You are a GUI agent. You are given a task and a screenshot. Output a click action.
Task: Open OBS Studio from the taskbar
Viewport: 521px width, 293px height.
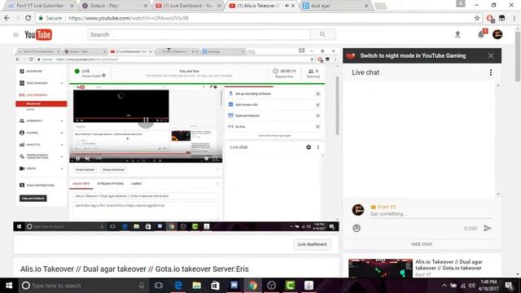271,286
